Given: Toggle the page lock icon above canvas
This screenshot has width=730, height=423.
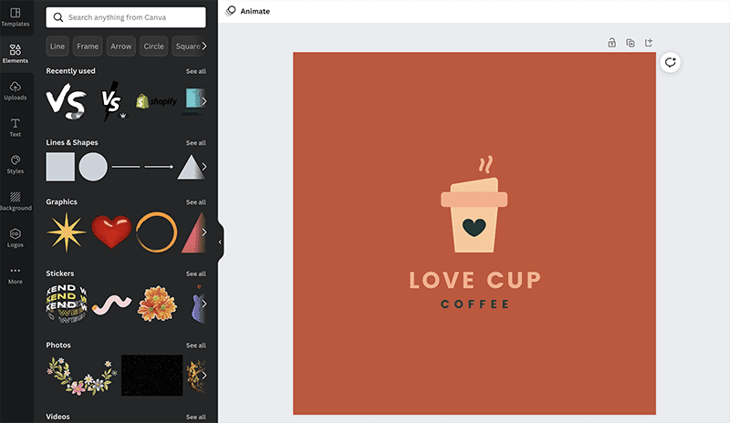Looking at the screenshot, I should (612, 43).
